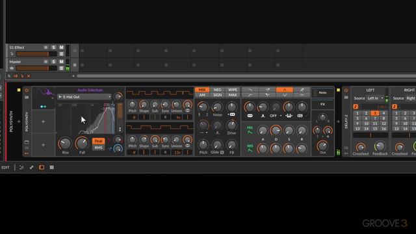Click LEFT delay Crossfeed knob

(x=361, y=147)
